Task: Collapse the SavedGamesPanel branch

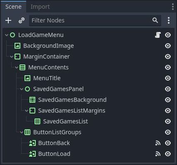Action: coord(22,89)
